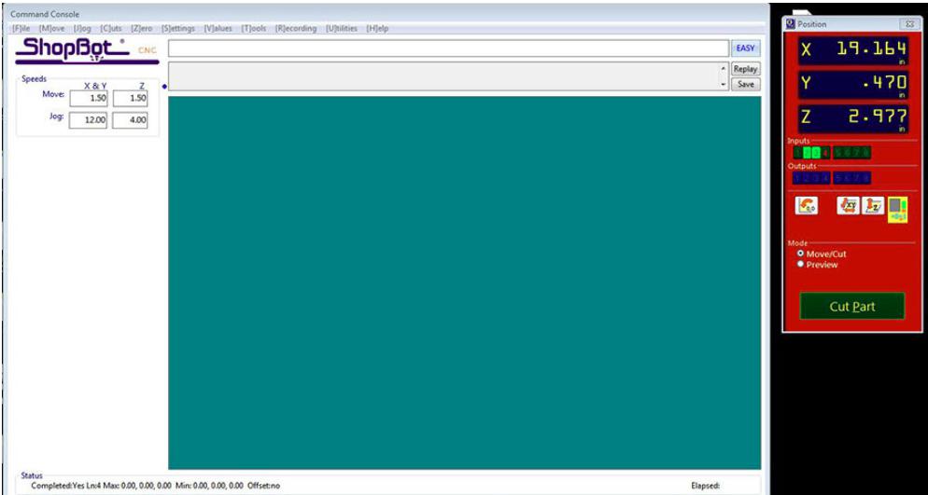This screenshot has height=495, width=928.
Task: Toggle Output 8 switch in Position window
Action: pyautogui.click(x=865, y=178)
